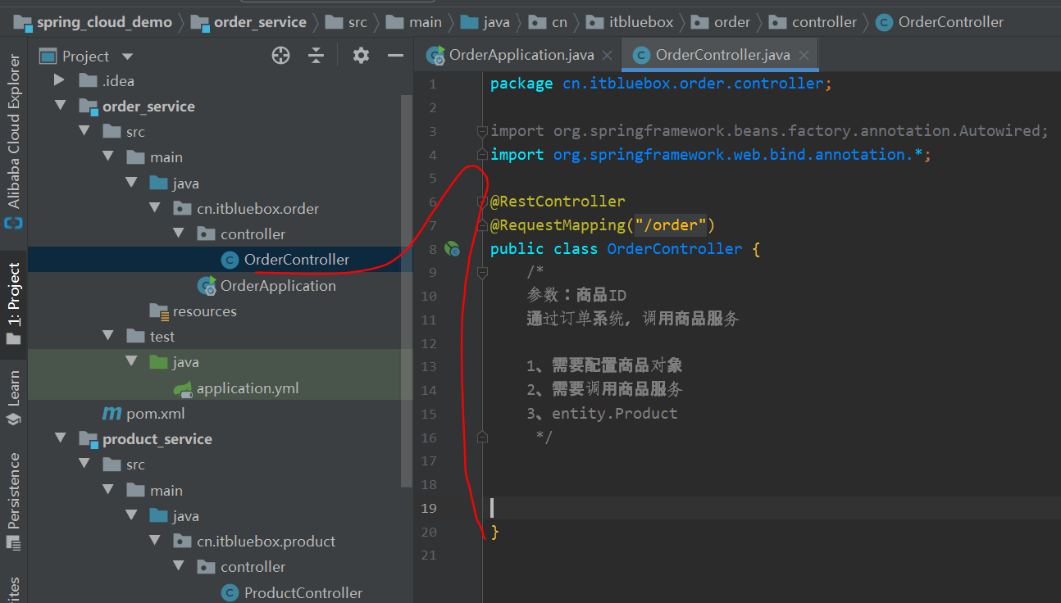Click the product_service module icon
Viewport: 1061px width, 603px height.
point(89,439)
